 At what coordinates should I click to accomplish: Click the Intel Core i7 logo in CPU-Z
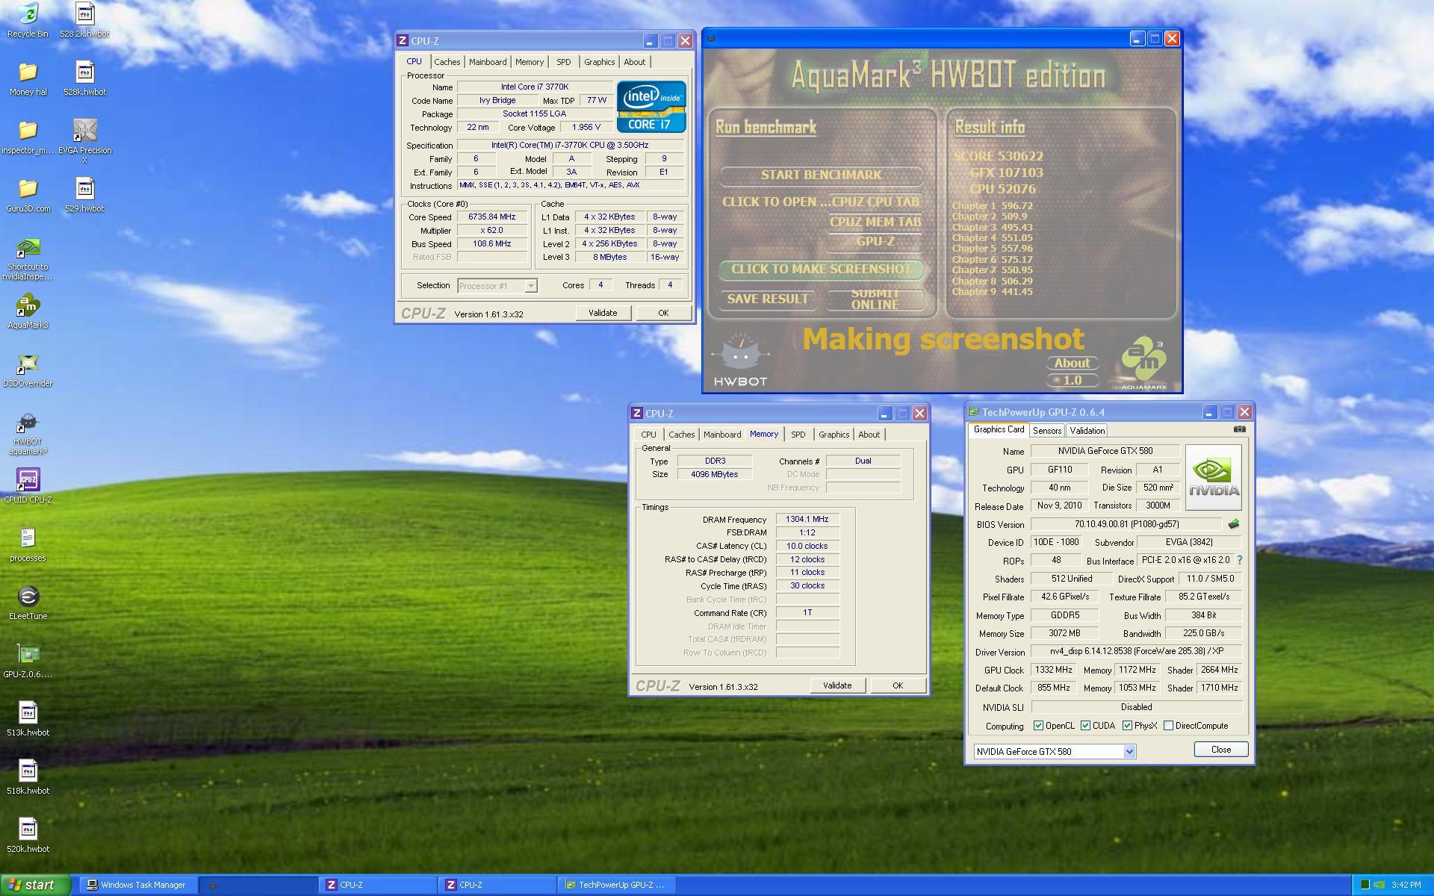(x=651, y=107)
